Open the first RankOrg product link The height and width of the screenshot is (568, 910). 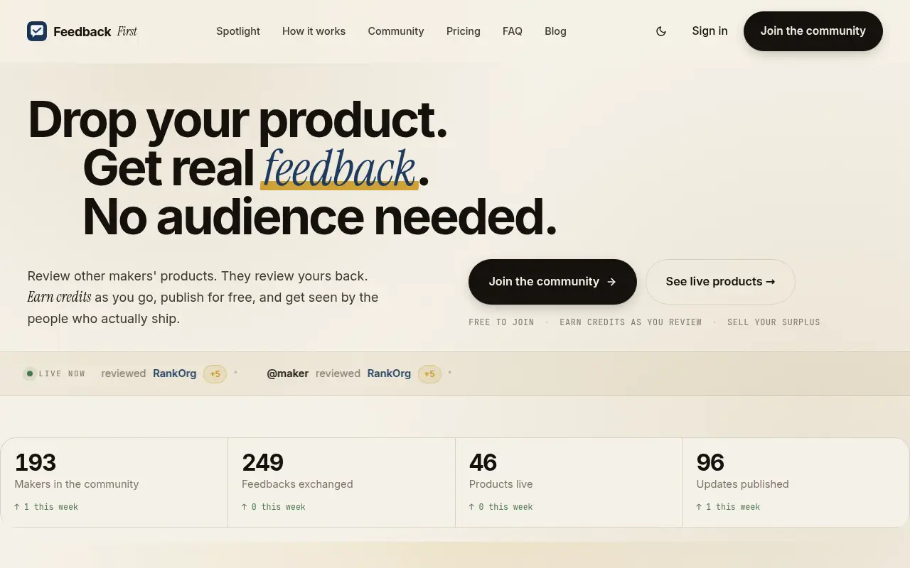[174, 373]
